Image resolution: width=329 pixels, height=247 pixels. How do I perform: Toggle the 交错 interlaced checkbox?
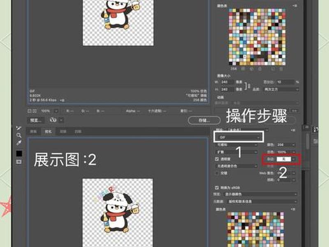(217, 173)
